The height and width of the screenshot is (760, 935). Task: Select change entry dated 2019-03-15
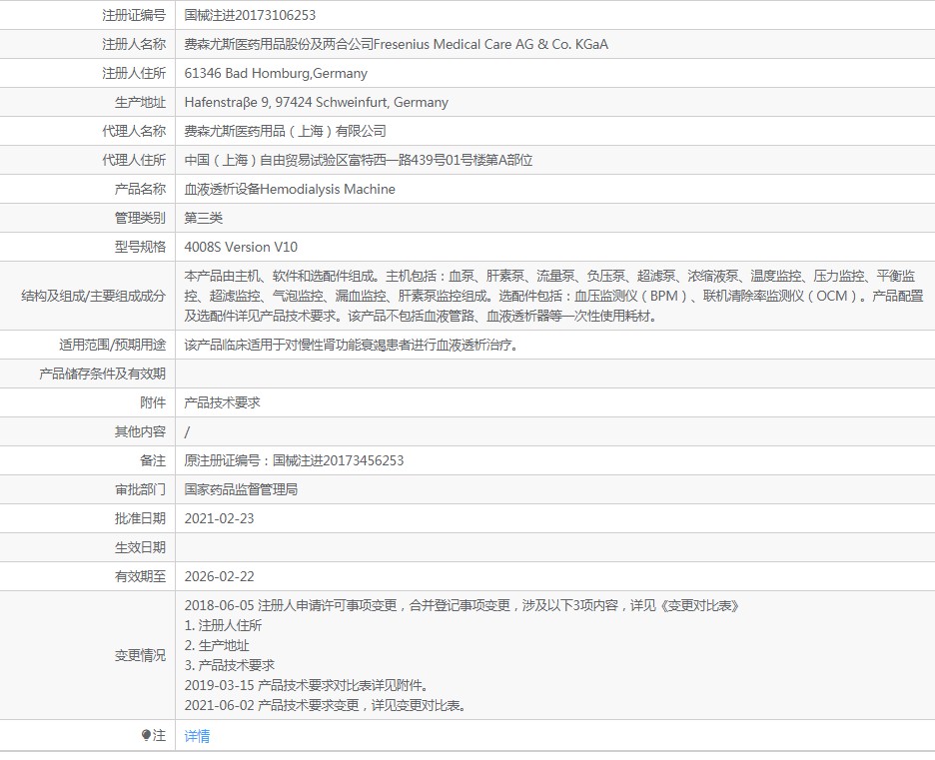pyautogui.click(x=306, y=685)
